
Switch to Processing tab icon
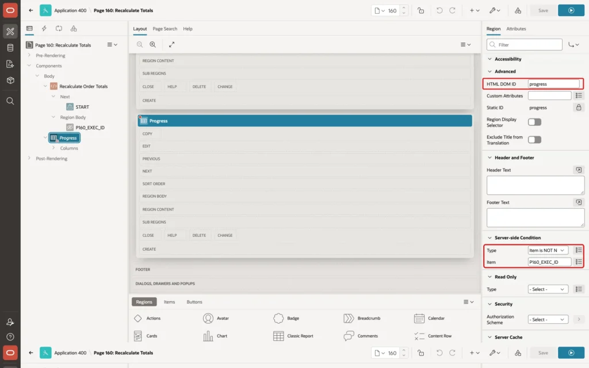(59, 29)
